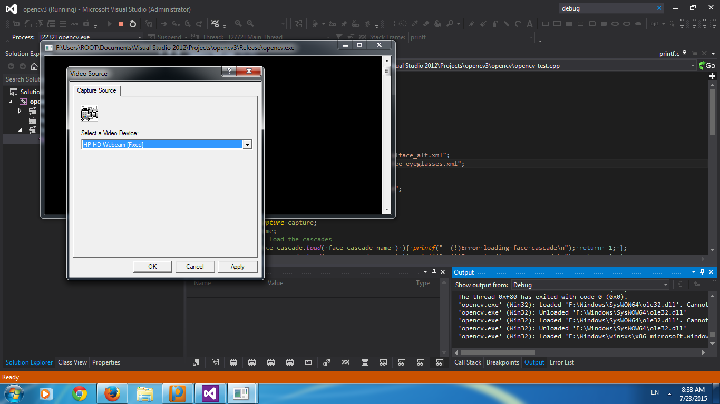
Task: Switch to the Call Stack tab
Action: point(468,362)
